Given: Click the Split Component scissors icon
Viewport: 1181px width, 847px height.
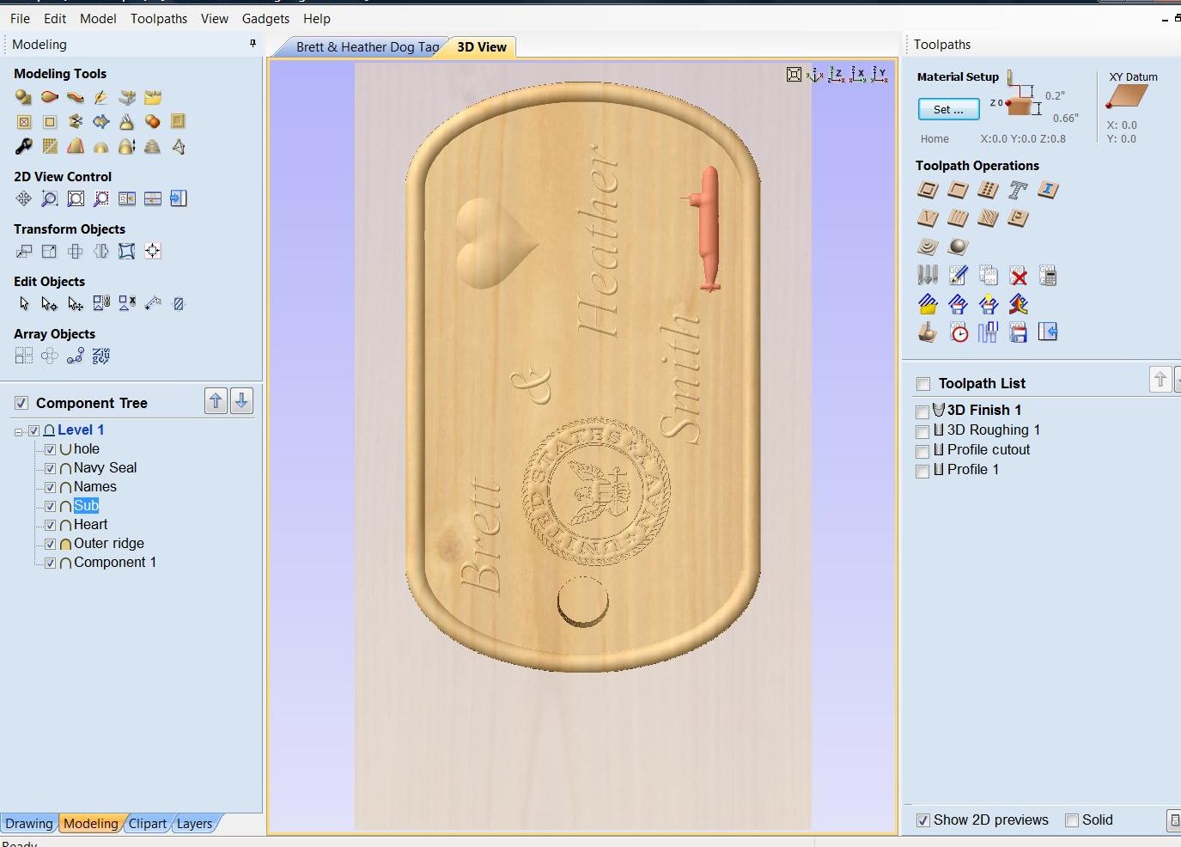Looking at the screenshot, I should tap(76, 121).
